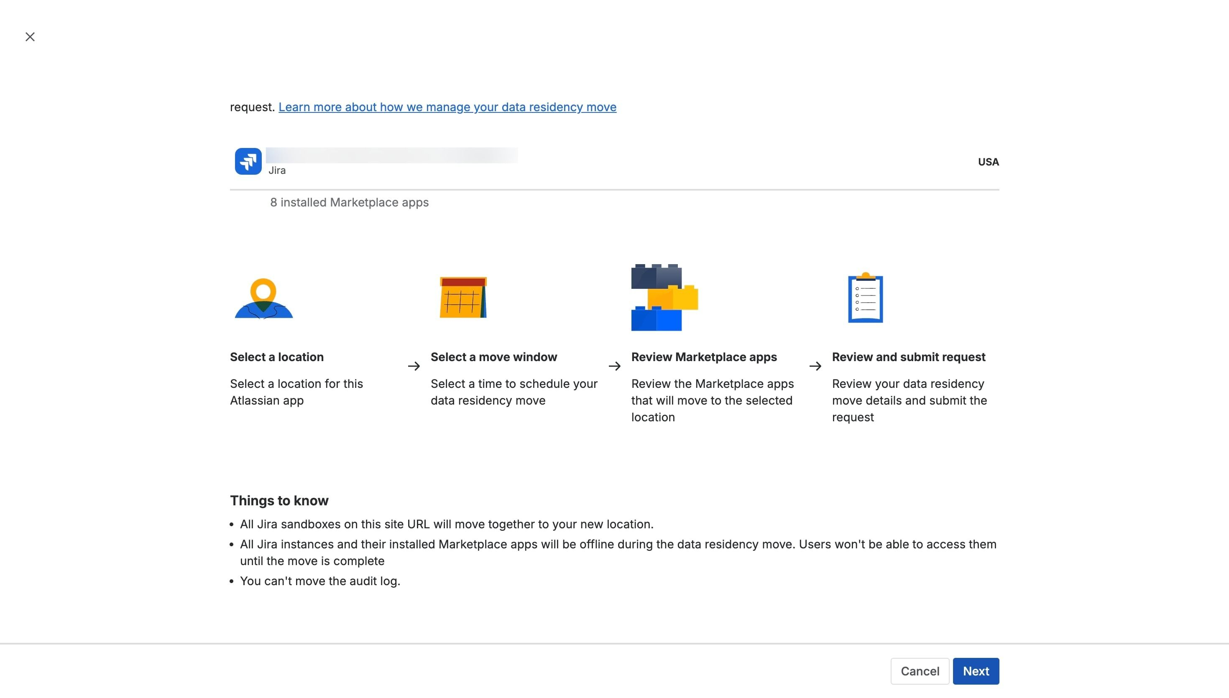Click the Select a location step heading
The image size is (1229, 698).
277,357
